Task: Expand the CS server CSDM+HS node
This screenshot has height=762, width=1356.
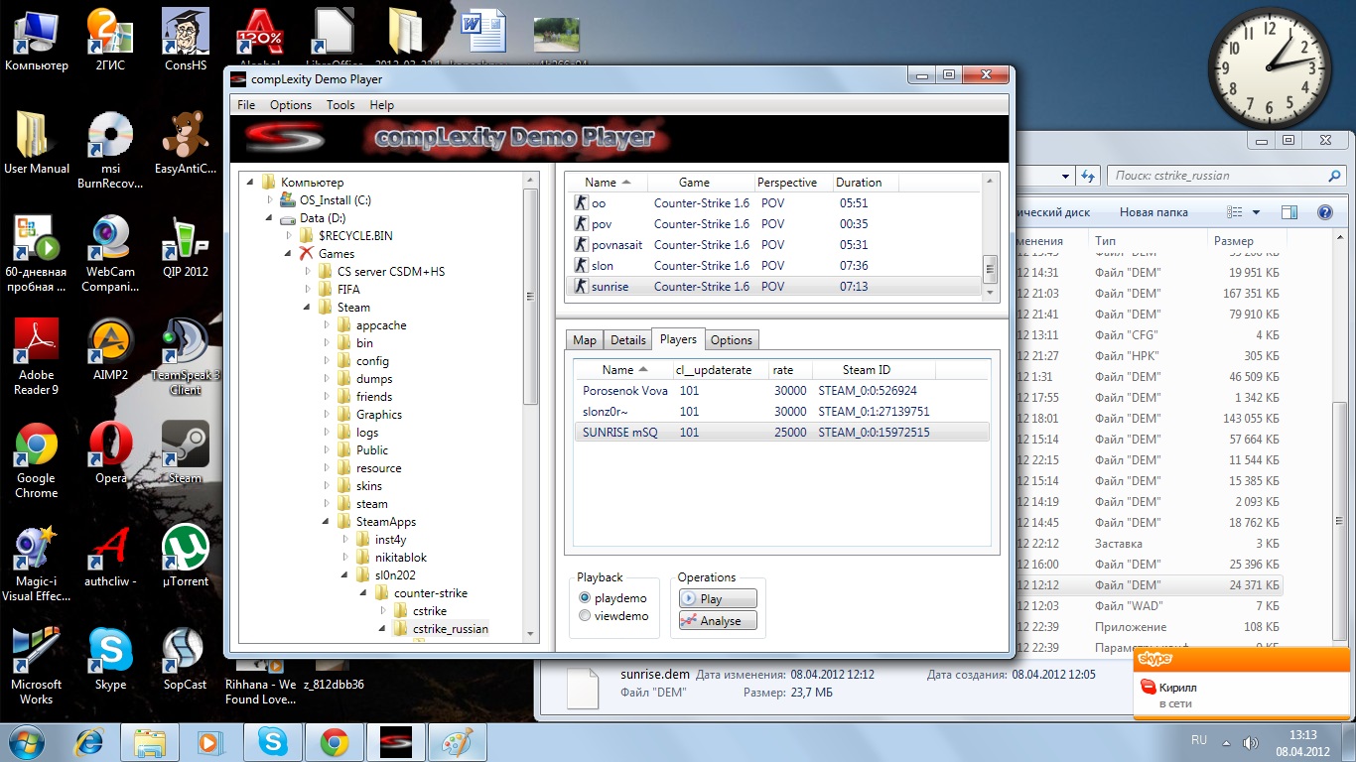Action: click(x=308, y=272)
